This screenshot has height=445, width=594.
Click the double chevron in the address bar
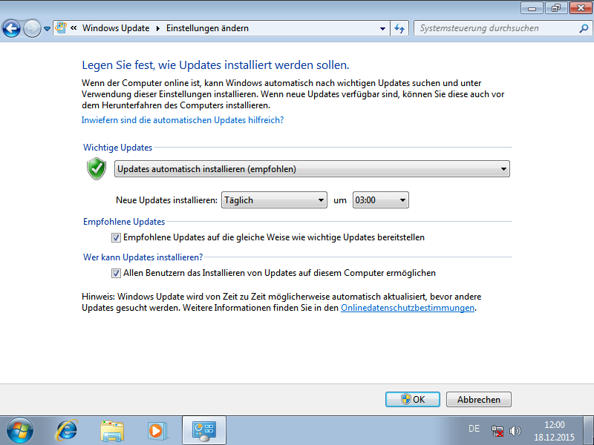[74, 28]
